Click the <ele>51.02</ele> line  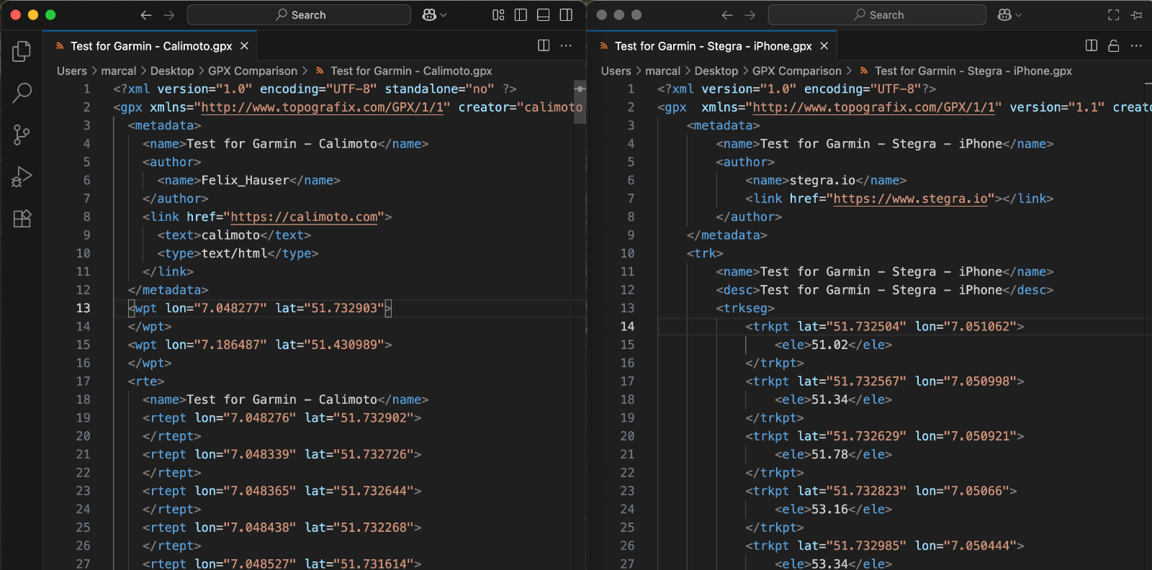(833, 345)
